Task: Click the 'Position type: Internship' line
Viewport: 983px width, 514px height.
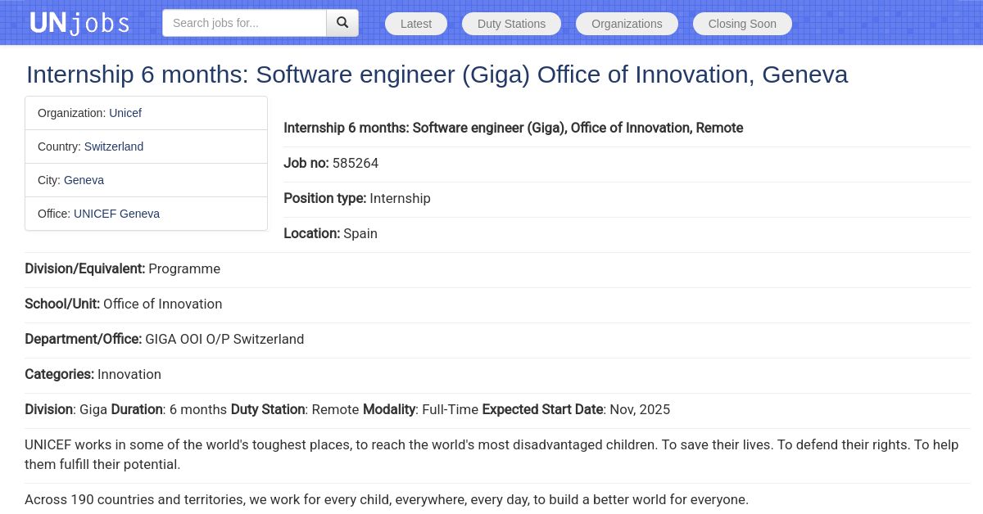Action: [x=357, y=198]
